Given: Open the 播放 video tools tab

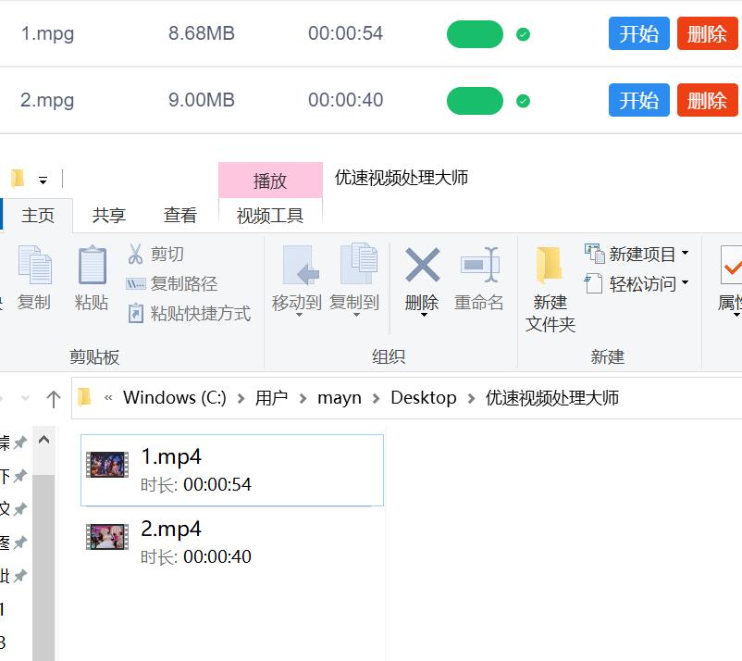Looking at the screenshot, I should click(x=269, y=180).
